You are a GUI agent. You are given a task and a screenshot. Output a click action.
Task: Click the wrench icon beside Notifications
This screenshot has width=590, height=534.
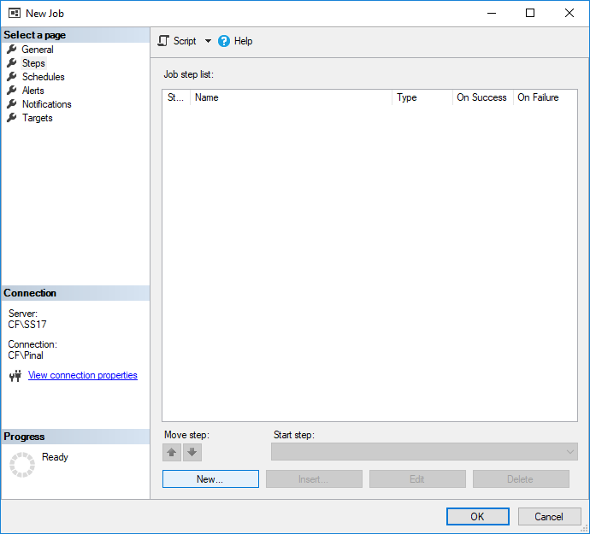point(12,103)
